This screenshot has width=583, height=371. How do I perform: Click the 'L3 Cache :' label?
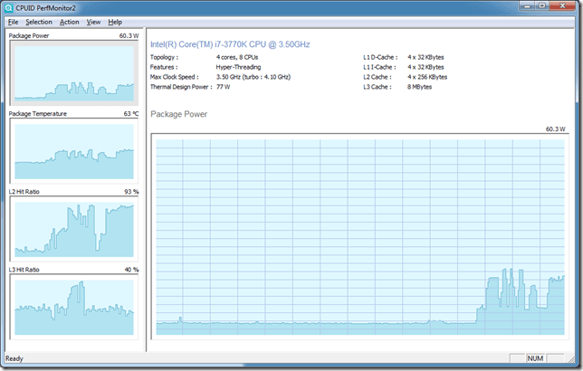tap(378, 87)
